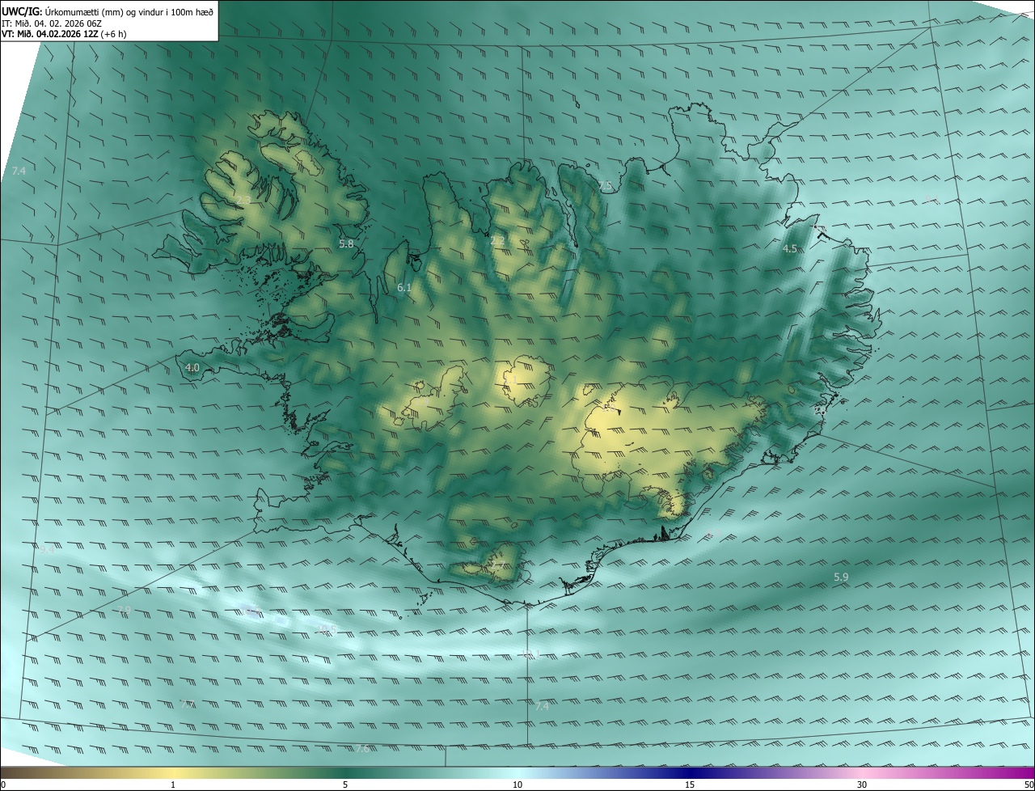1035x791 pixels.
Task: Click the 5.8 value label on the map
Action: click(346, 243)
